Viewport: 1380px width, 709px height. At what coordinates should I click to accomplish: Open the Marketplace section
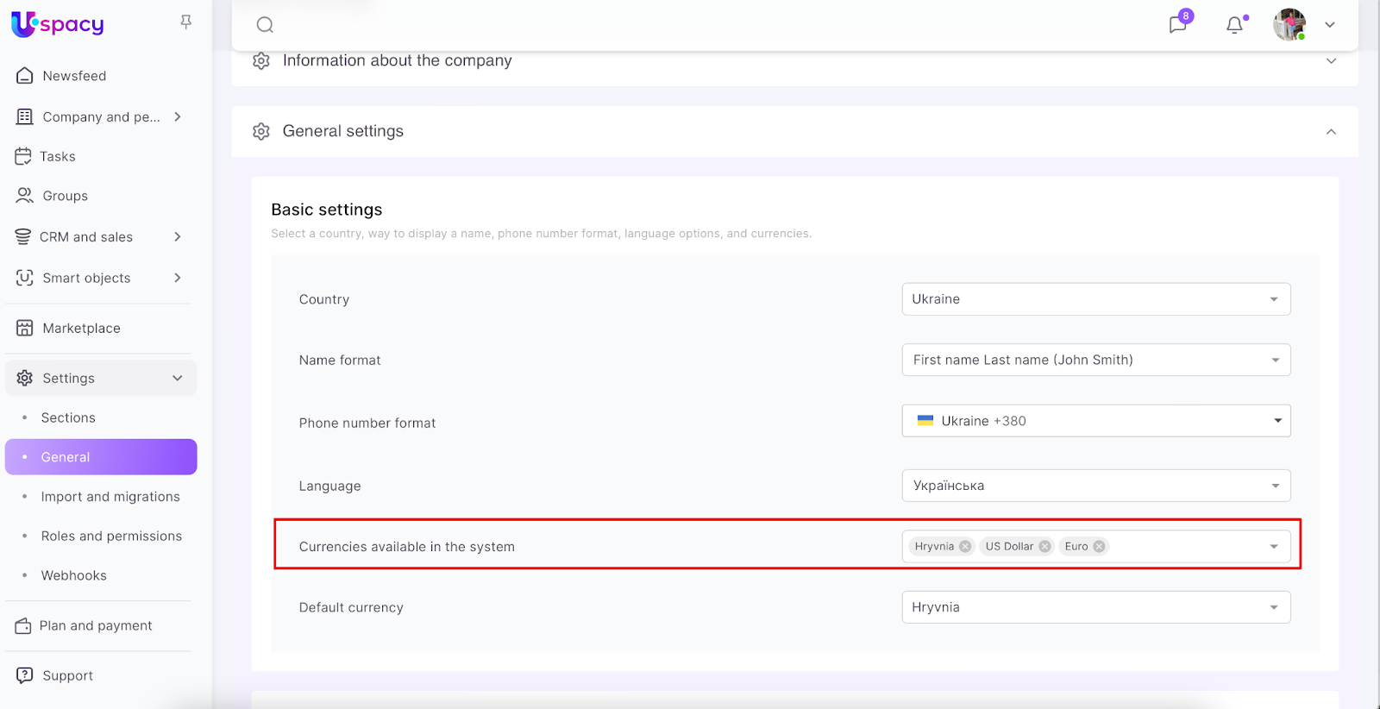point(81,329)
